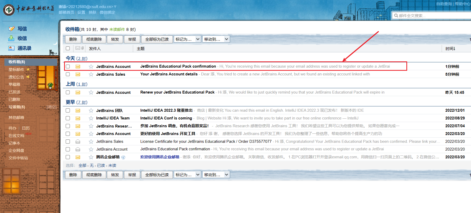Click unread envelope icon of IntelliJ IDEA Conf email
471x213 pixels.
[78, 118]
